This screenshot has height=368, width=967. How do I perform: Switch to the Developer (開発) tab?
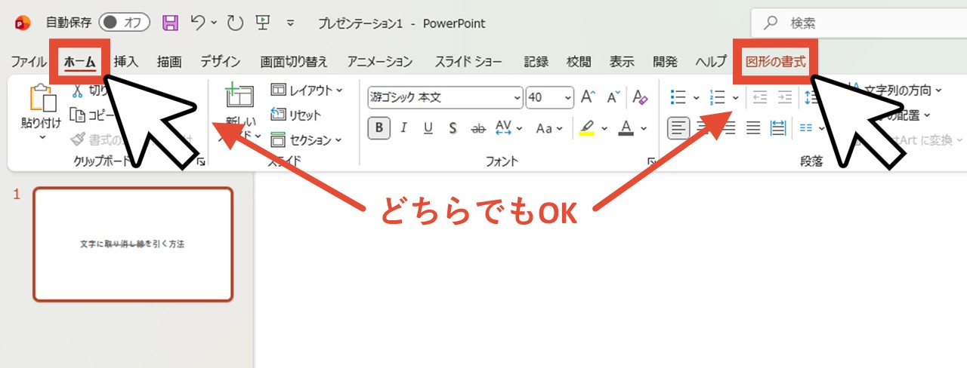coord(666,62)
